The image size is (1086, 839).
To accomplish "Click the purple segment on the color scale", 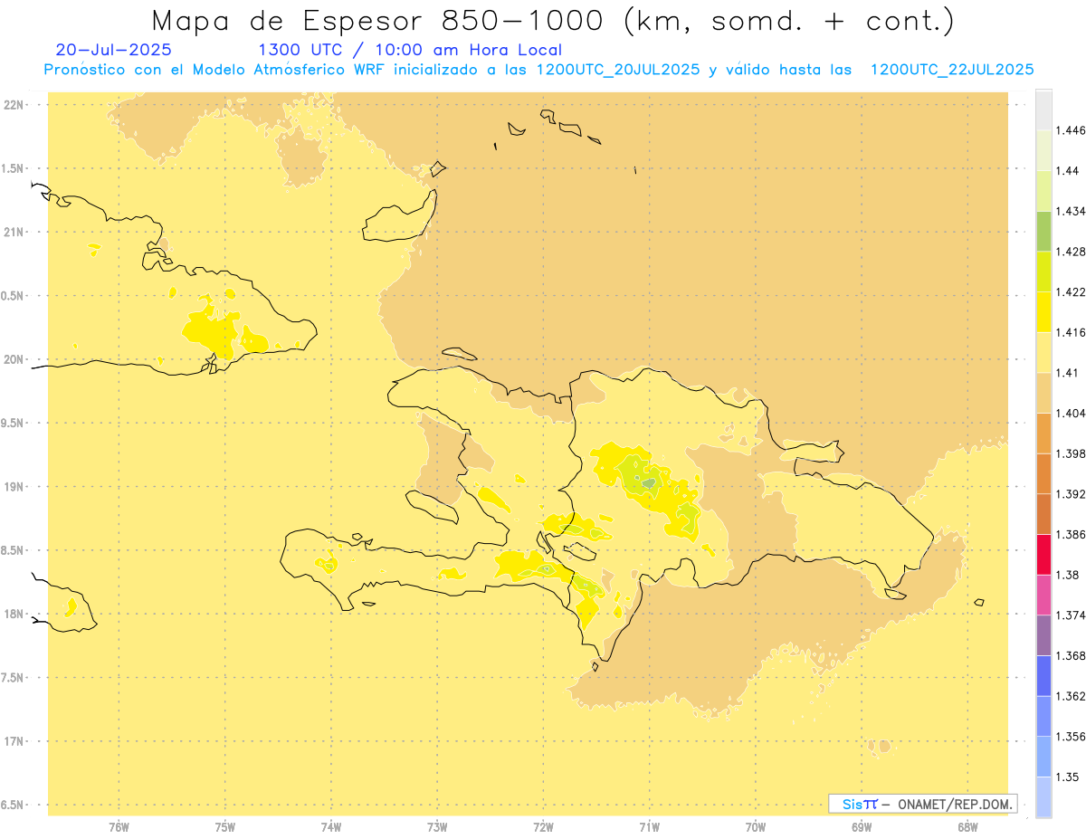I will click(1043, 634).
